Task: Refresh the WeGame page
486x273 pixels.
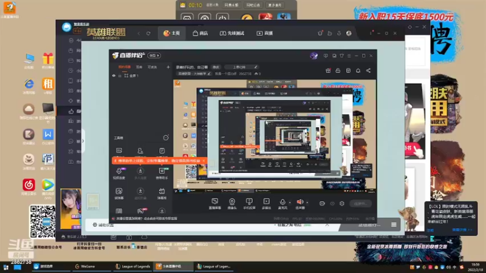Action: coord(148,33)
